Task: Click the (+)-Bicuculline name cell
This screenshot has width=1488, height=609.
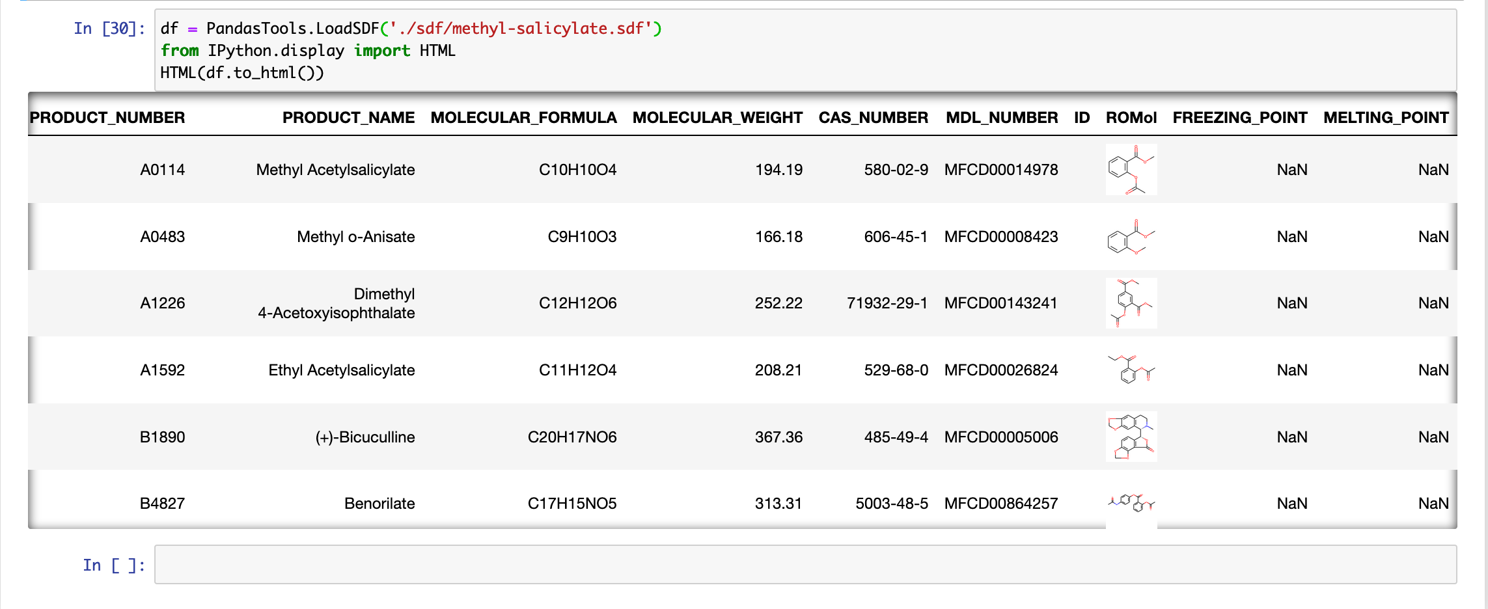Action: pyautogui.click(x=365, y=437)
